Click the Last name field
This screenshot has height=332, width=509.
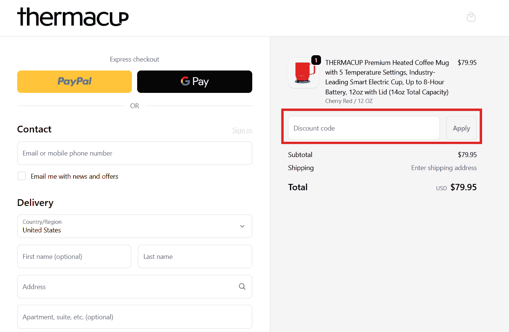195,256
